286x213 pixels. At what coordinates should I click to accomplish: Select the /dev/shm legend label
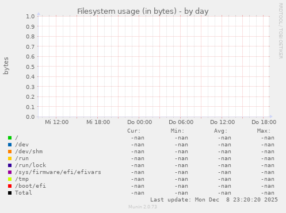[x=29, y=152]
